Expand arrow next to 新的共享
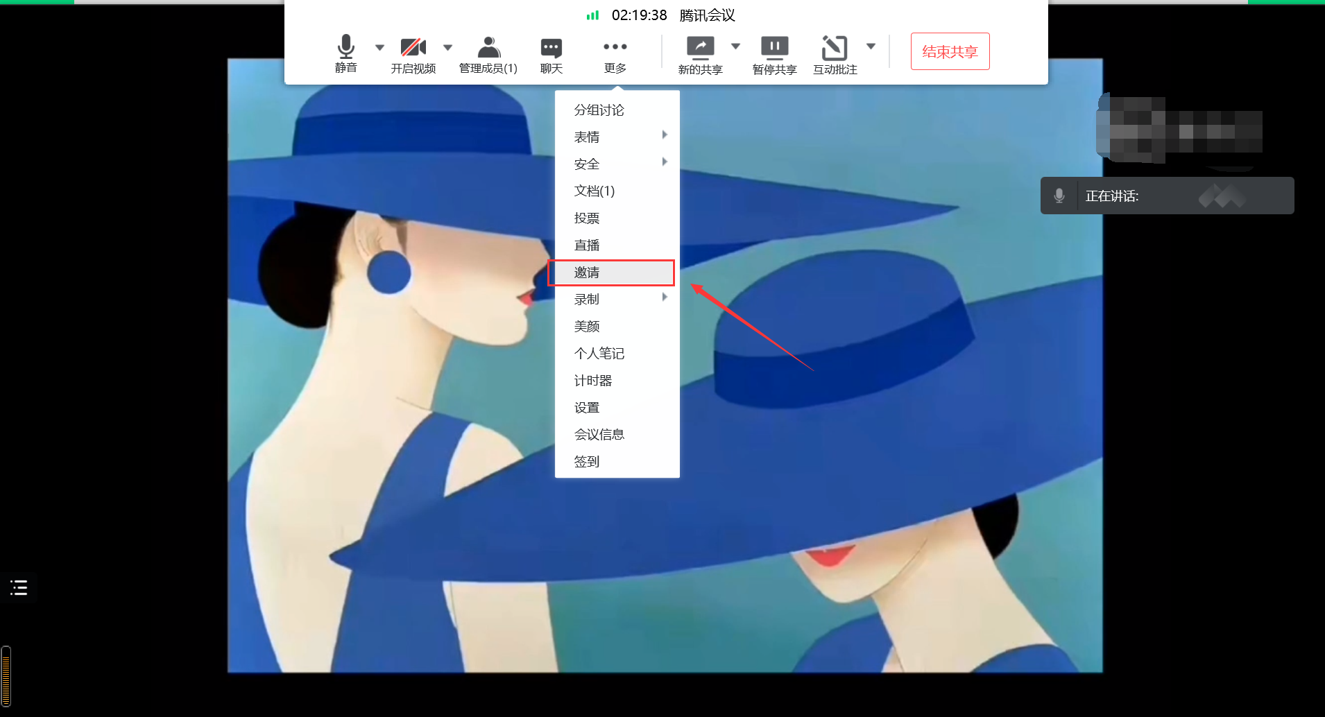 tap(736, 46)
